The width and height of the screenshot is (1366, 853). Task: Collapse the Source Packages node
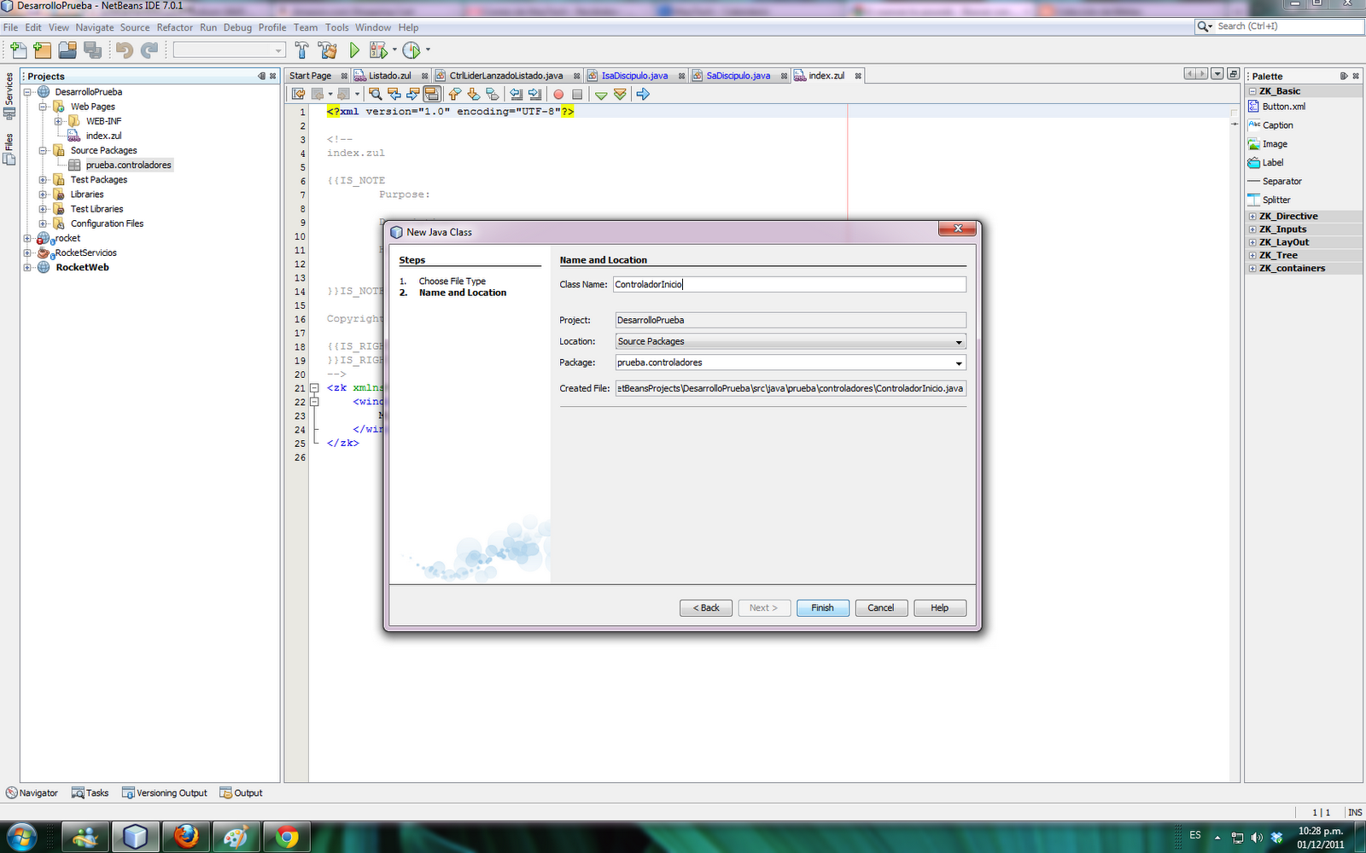[x=43, y=150]
